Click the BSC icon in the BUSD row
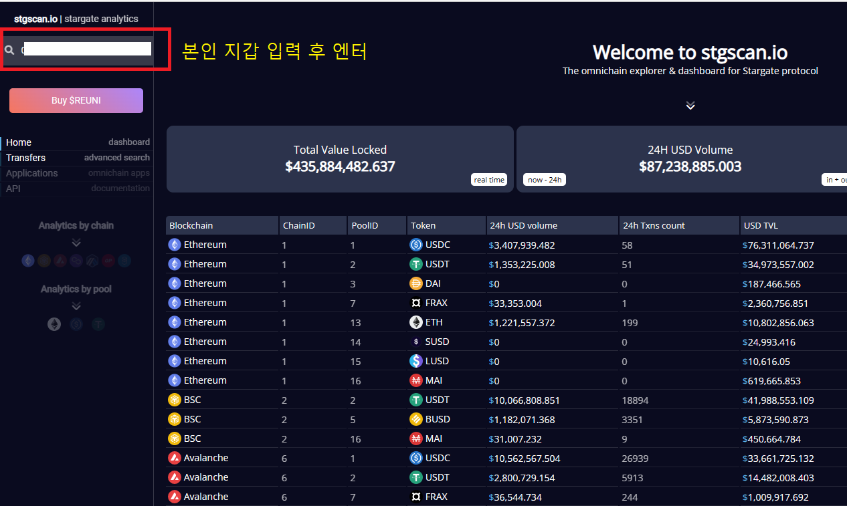847x506 pixels. coord(175,419)
